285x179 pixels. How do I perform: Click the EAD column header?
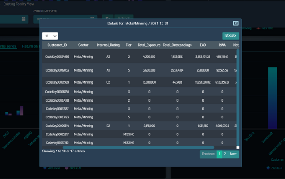click(x=203, y=45)
